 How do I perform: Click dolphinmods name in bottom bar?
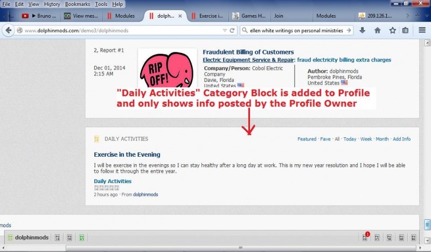(x=32, y=237)
